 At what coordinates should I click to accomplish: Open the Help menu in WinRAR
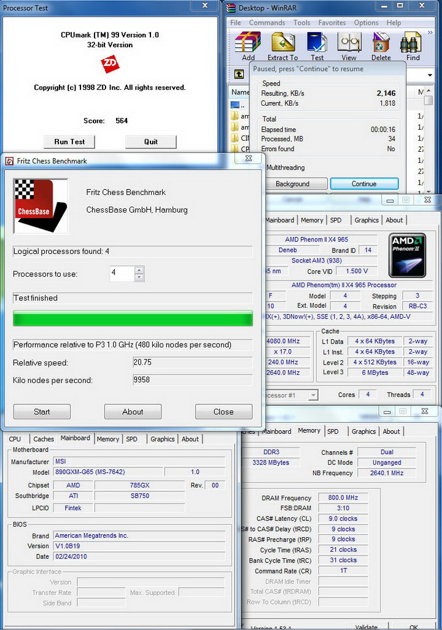tap(394, 23)
